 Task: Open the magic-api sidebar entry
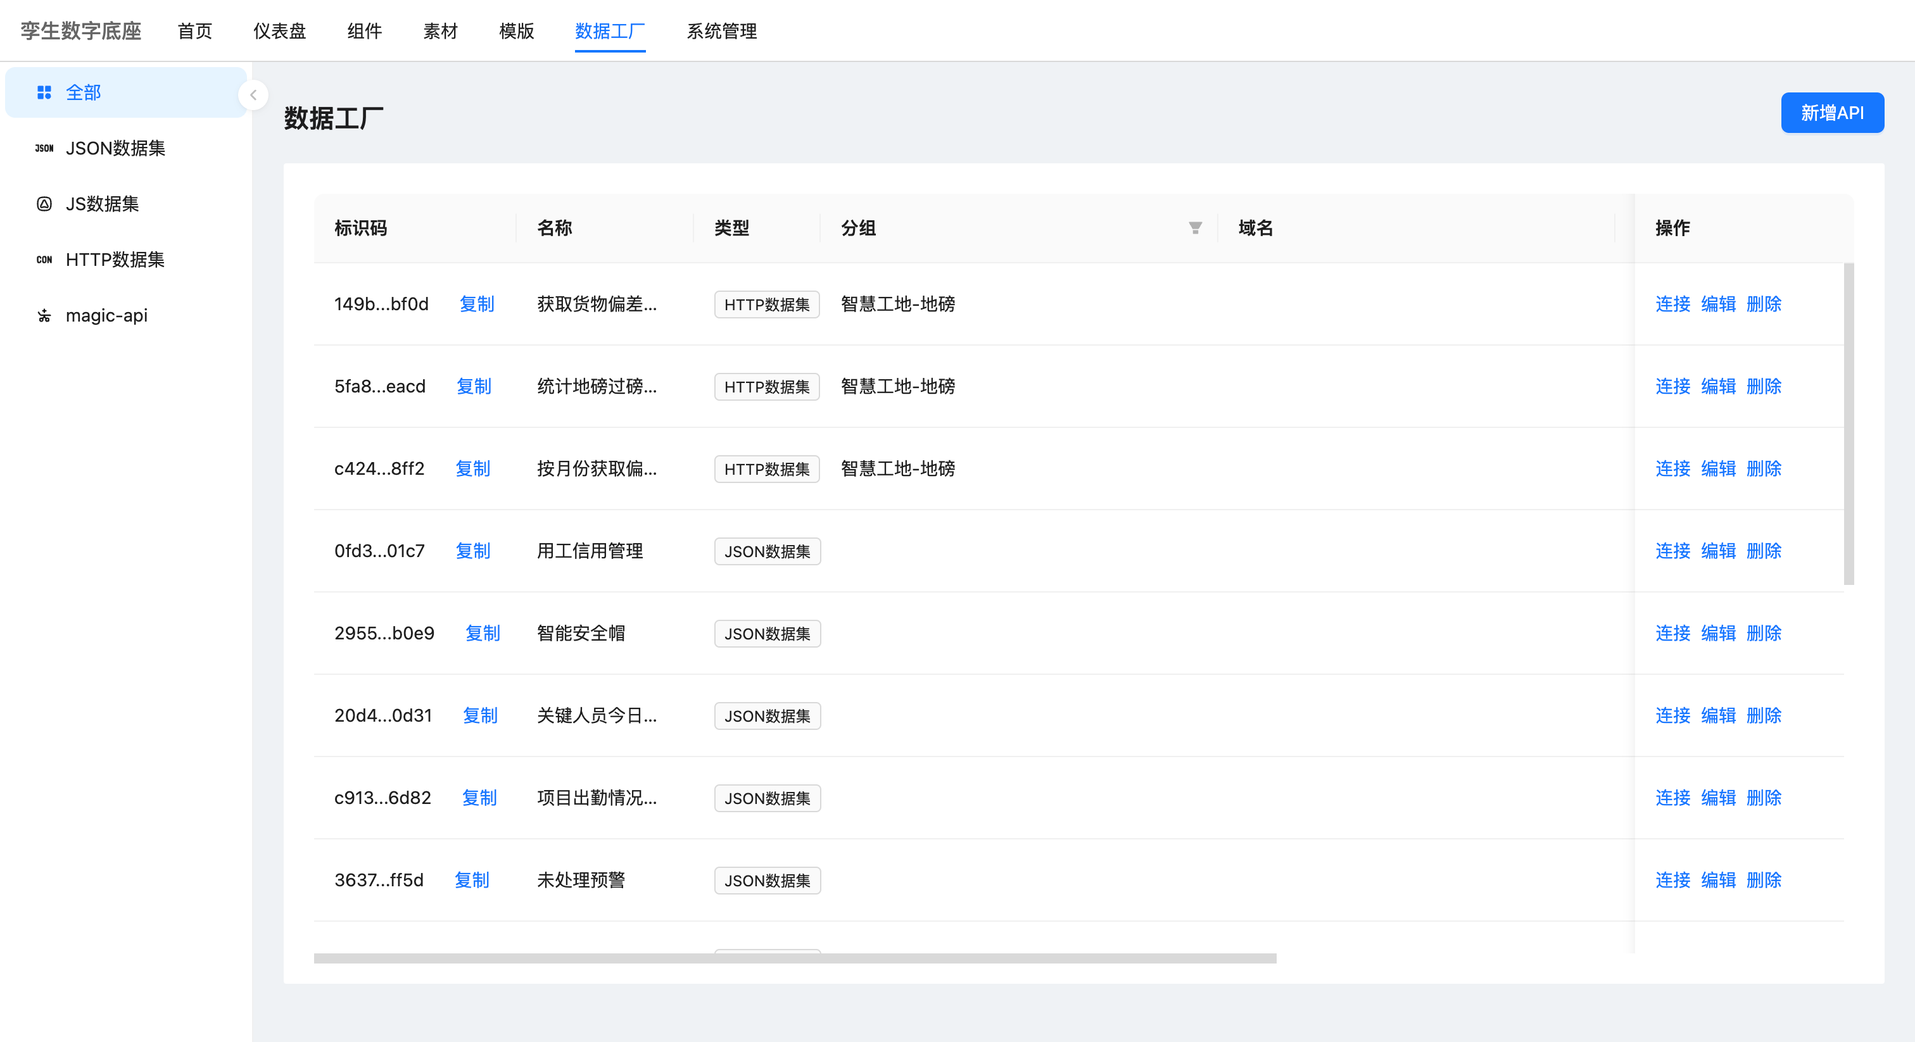pyautogui.click(x=125, y=315)
